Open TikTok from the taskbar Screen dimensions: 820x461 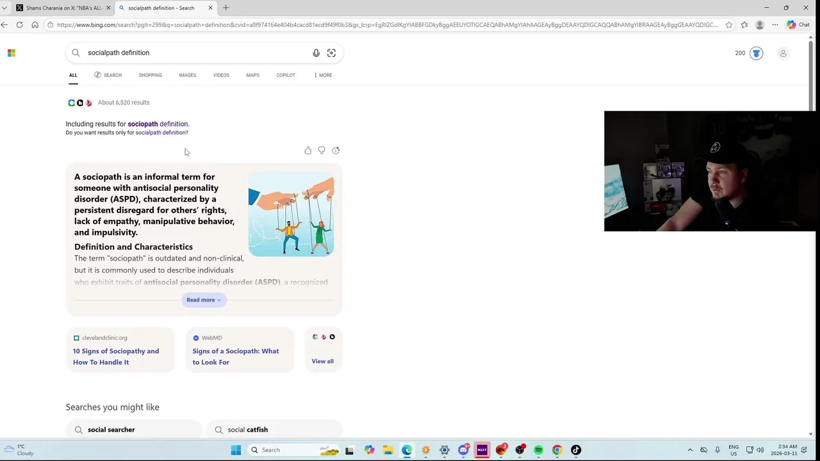pos(576,450)
